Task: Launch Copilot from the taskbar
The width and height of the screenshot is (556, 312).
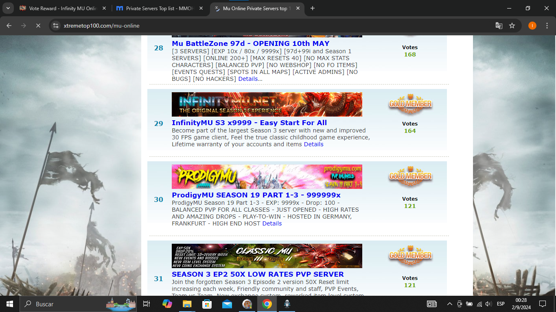Action: pyautogui.click(x=167, y=304)
